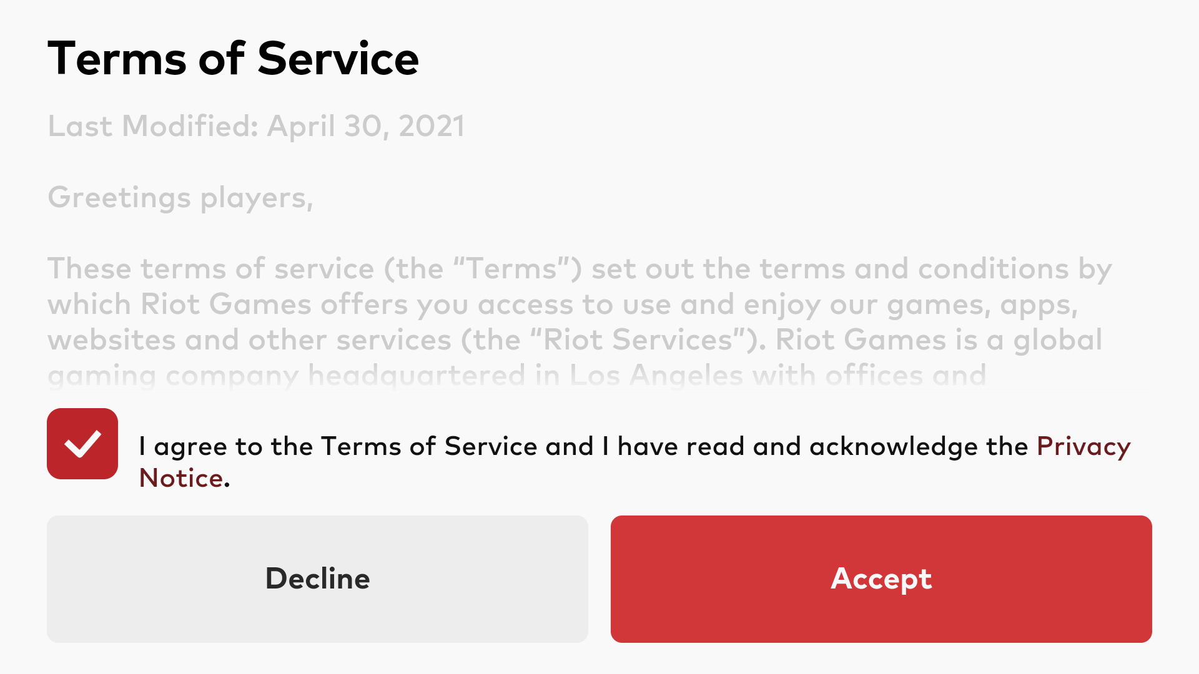Click the "Last Modified" date line
The image size is (1199, 674).
[256, 127]
